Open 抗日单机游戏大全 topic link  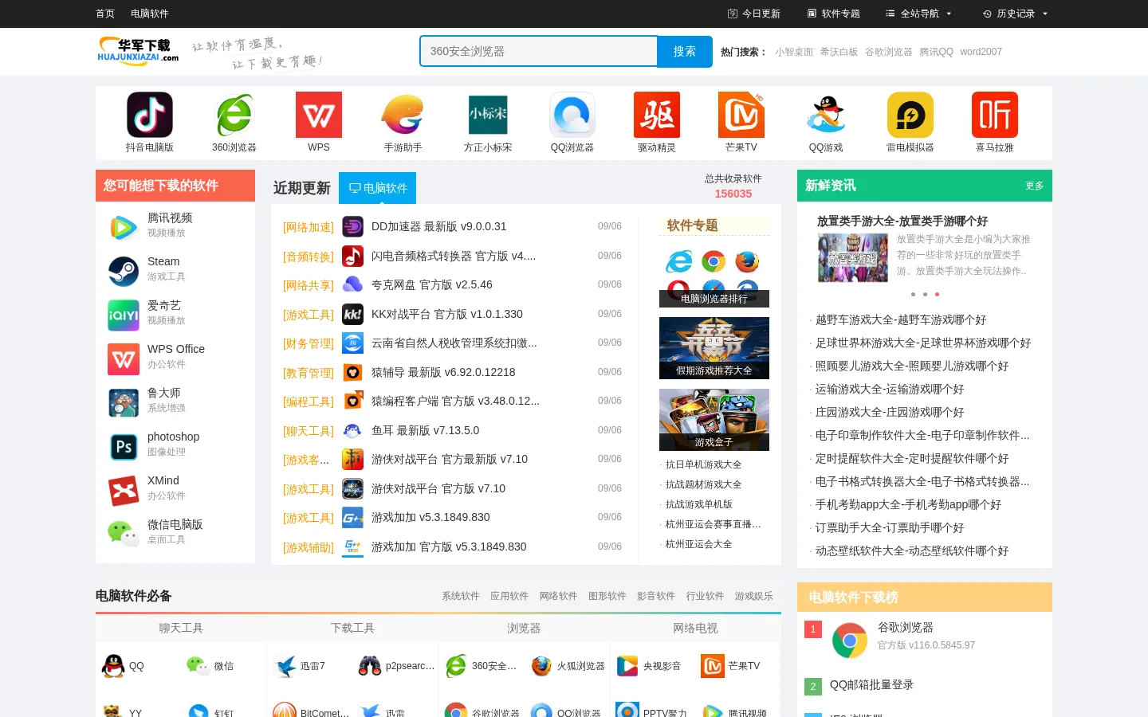coord(703,464)
